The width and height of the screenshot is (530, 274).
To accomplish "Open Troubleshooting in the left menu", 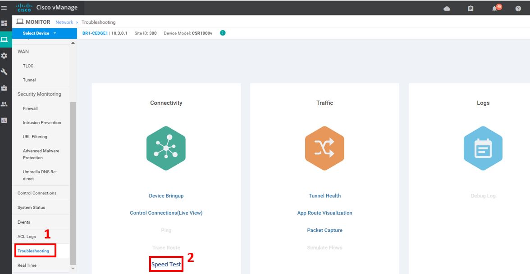I will point(33,251).
